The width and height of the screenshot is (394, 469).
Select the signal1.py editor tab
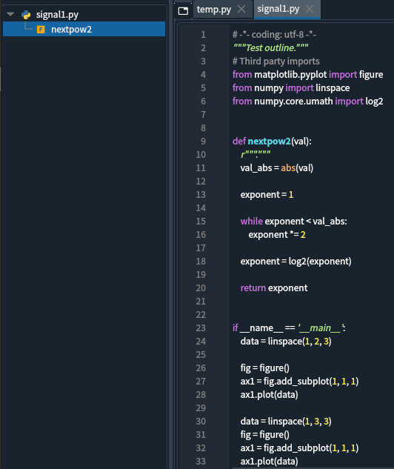click(278, 9)
